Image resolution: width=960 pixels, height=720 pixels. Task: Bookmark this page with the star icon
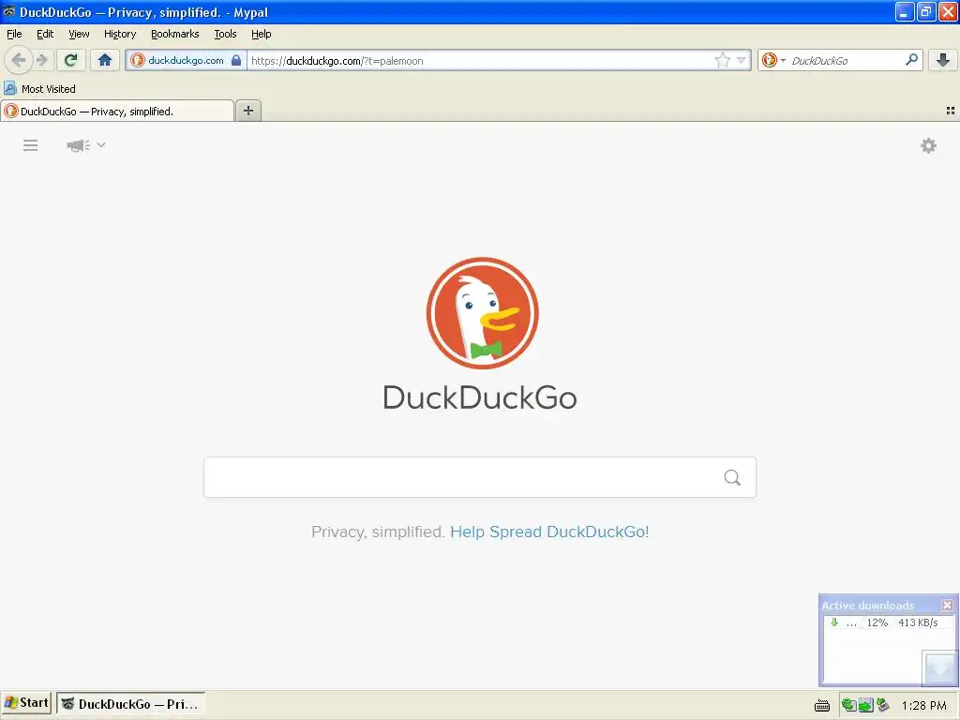[723, 60]
